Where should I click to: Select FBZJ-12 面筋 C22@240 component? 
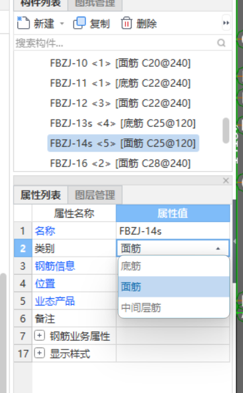tap(120, 103)
